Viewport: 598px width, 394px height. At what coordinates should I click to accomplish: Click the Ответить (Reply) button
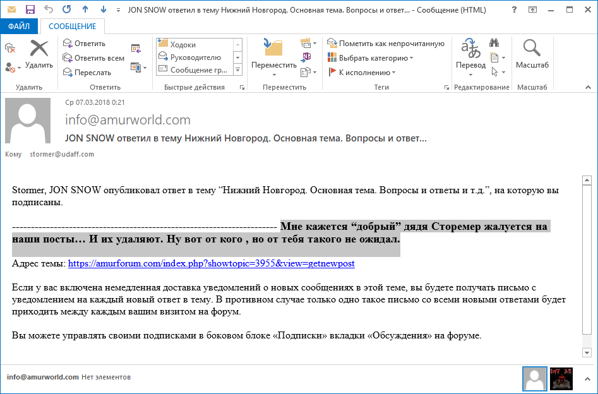click(x=84, y=44)
